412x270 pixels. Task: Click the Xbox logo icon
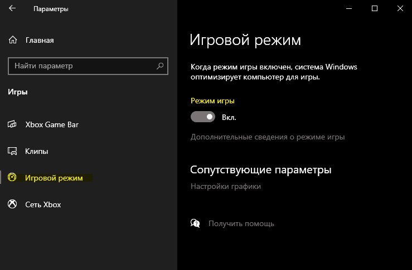pyautogui.click(x=12, y=204)
